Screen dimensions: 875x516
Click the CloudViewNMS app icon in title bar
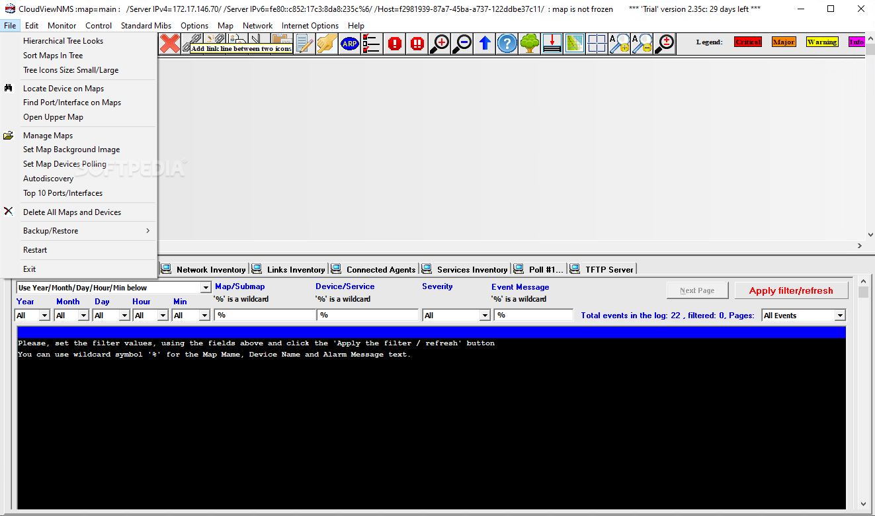9,9
